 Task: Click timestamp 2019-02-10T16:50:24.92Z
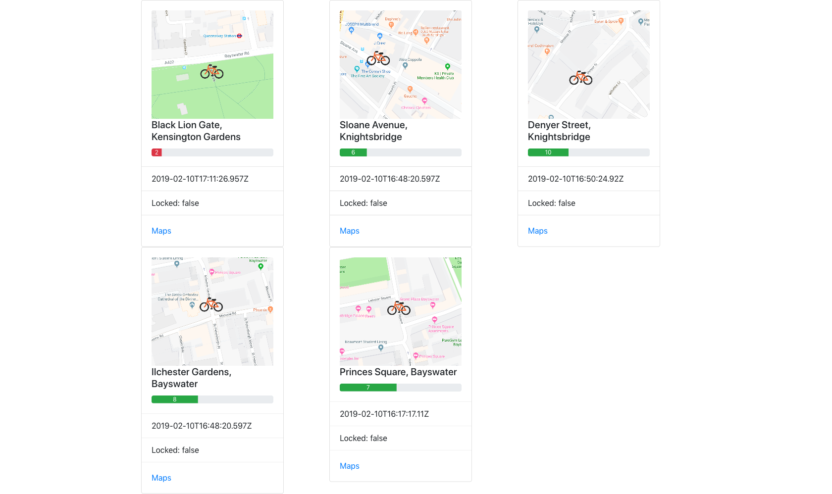(575, 179)
